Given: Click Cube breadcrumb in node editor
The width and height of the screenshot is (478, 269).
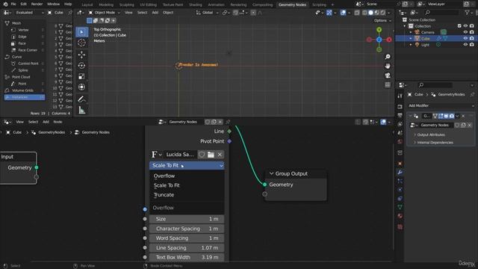Looking at the screenshot, I should pos(14,132).
